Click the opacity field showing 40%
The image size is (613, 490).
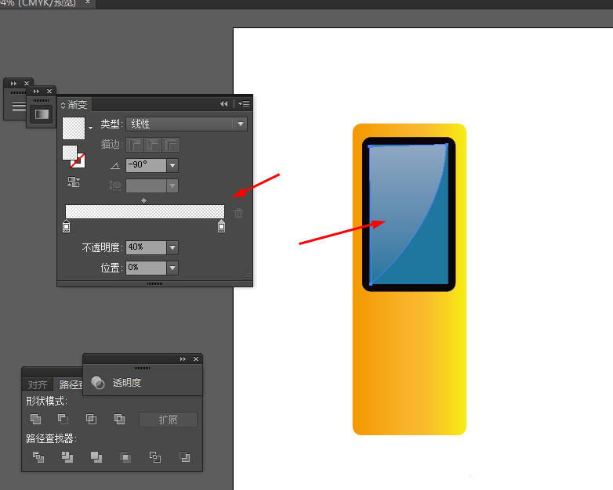(x=146, y=247)
